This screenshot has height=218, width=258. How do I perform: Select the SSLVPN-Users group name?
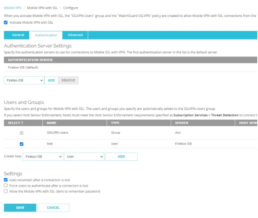click(57, 133)
